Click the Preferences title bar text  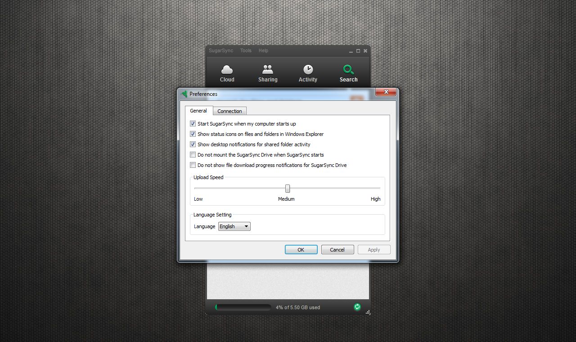[203, 94]
